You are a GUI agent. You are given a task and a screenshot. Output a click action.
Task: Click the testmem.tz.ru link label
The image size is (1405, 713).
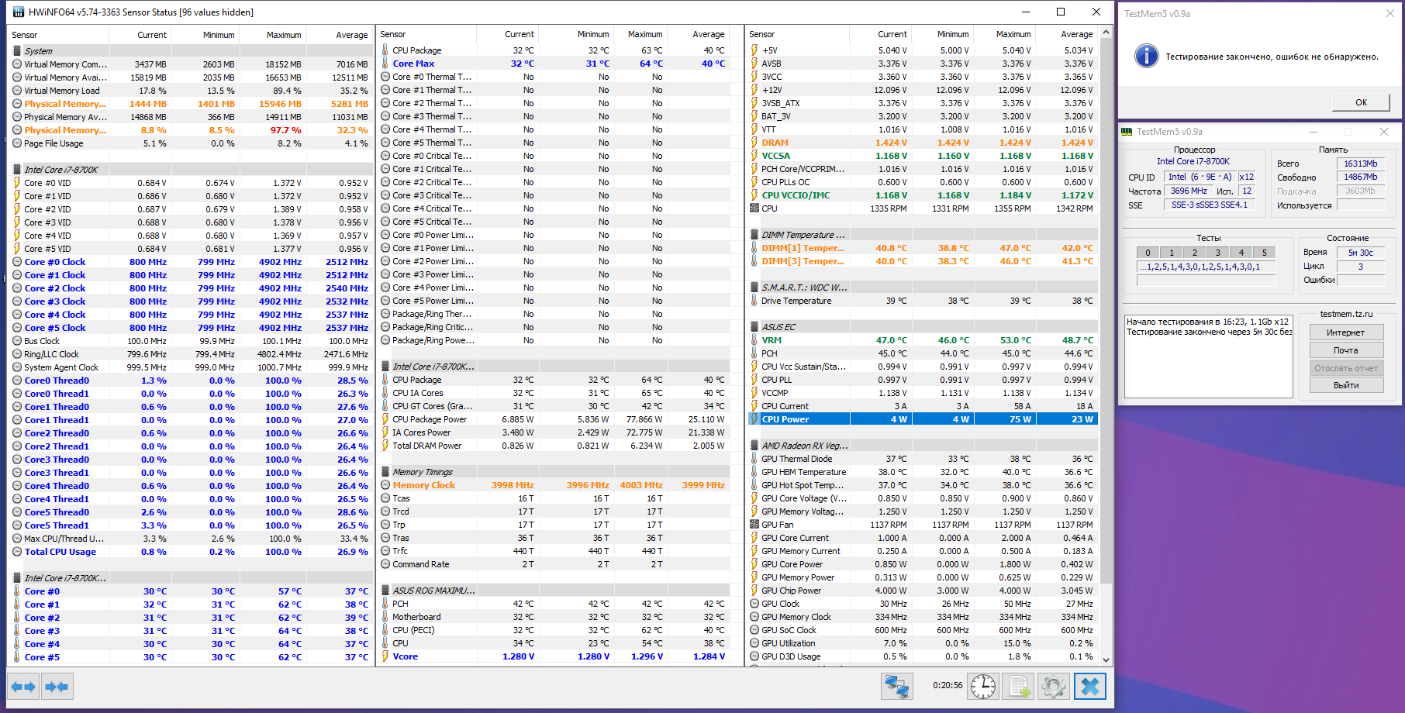1346,314
